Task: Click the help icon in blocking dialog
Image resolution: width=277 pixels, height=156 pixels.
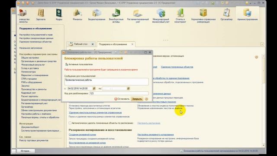Action: (146, 99)
